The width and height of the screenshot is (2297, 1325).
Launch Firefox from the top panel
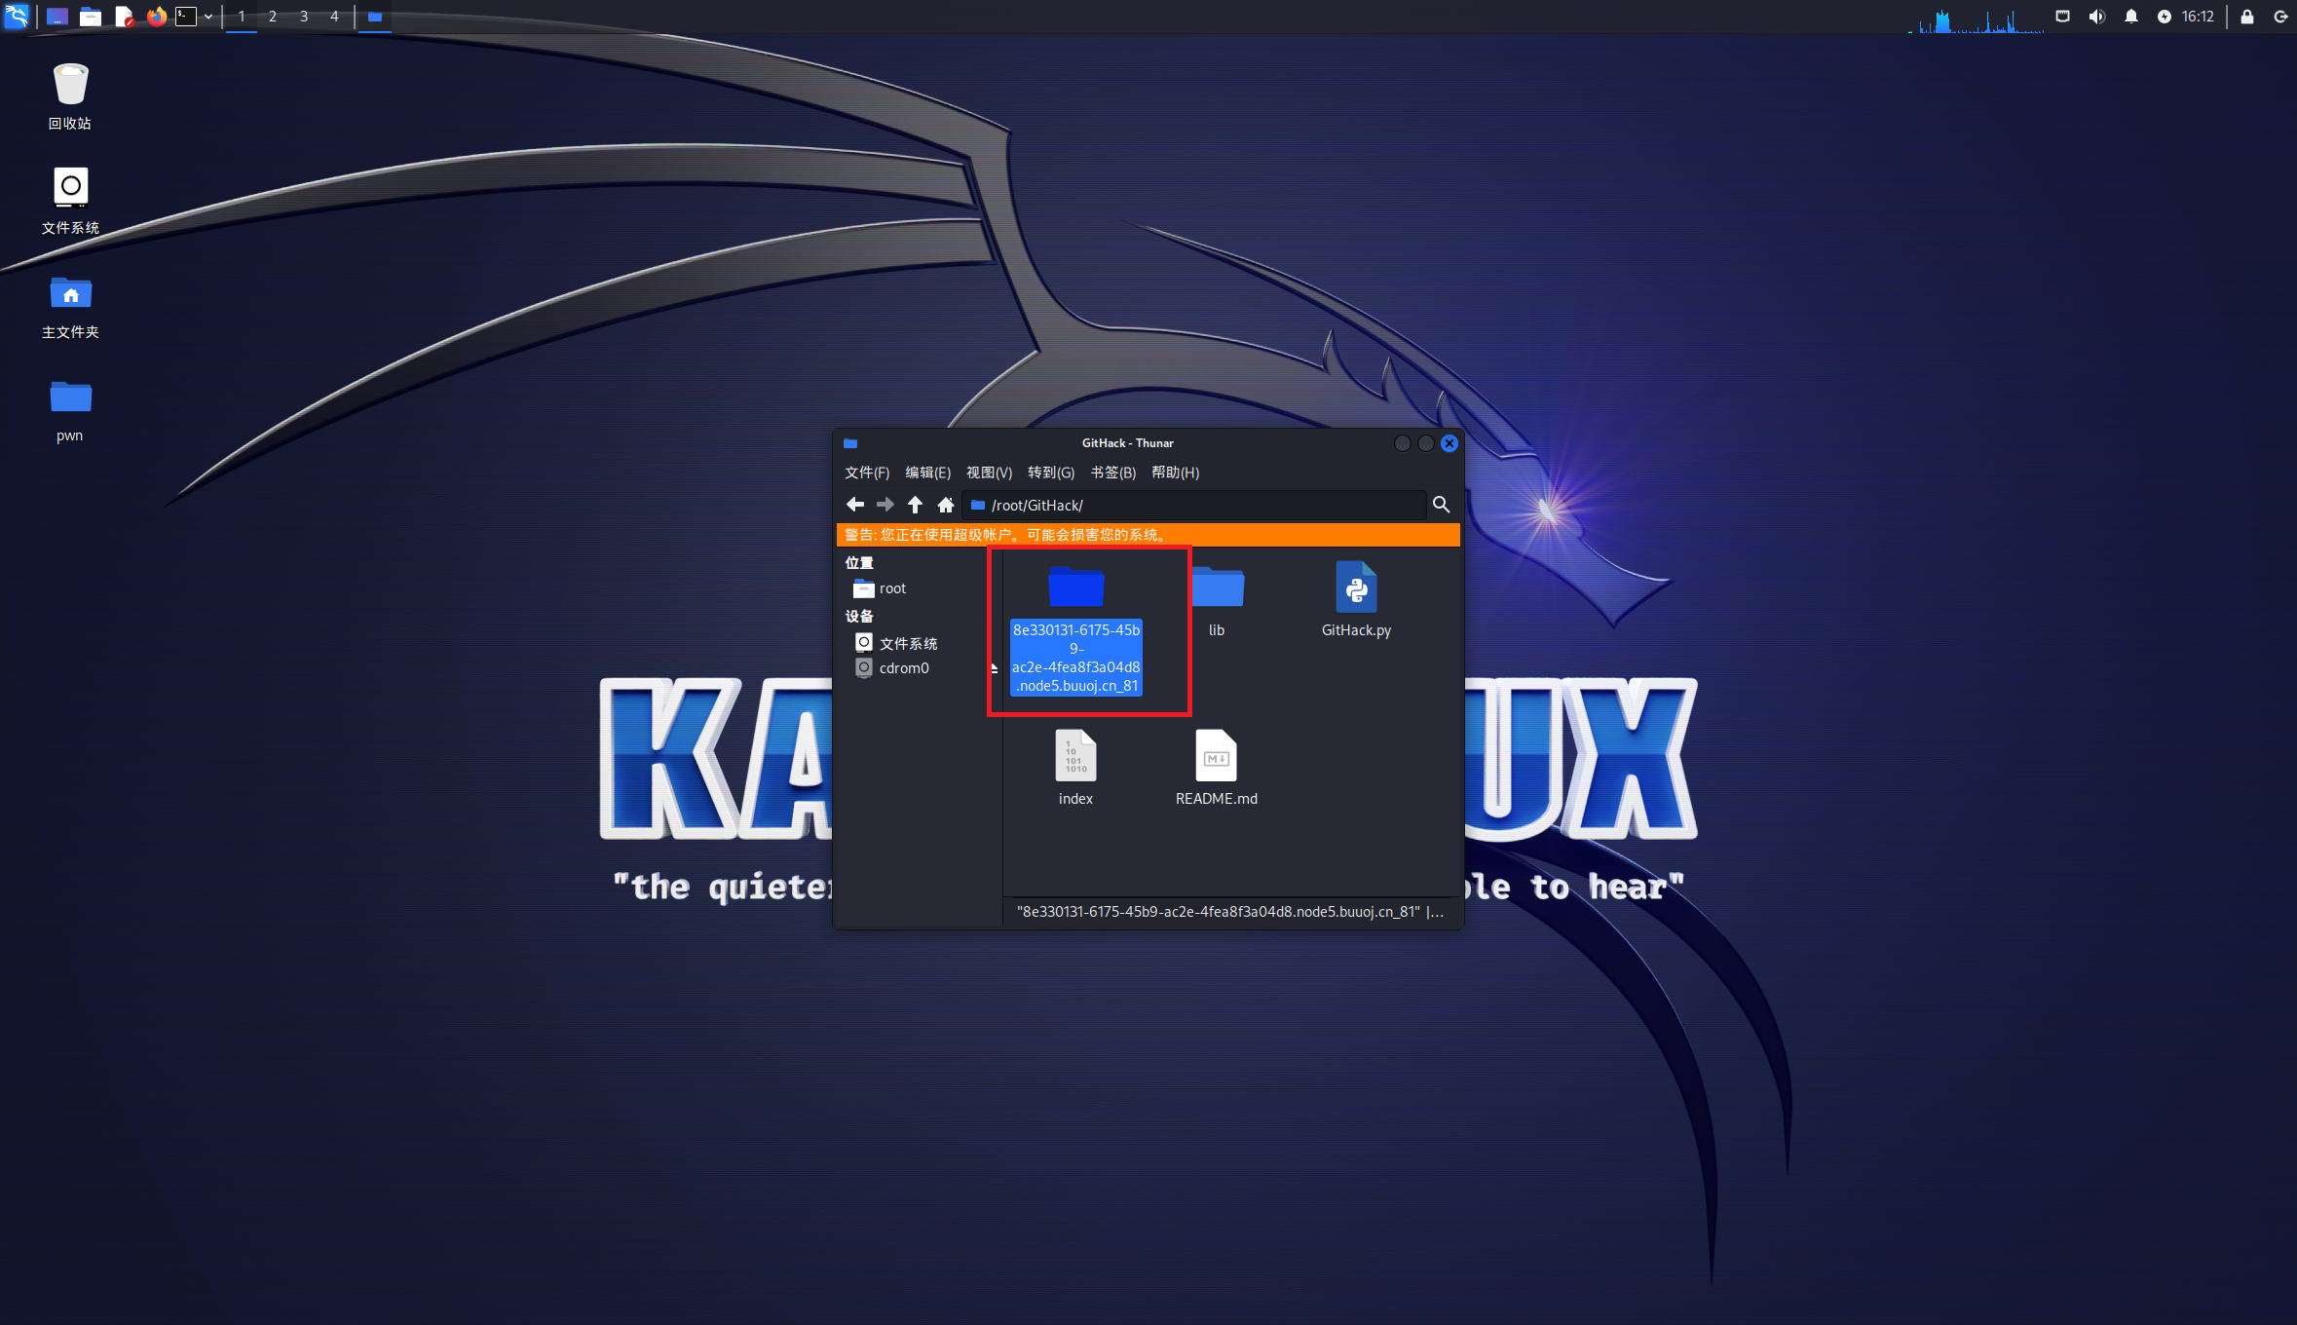(x=156, y=17)
